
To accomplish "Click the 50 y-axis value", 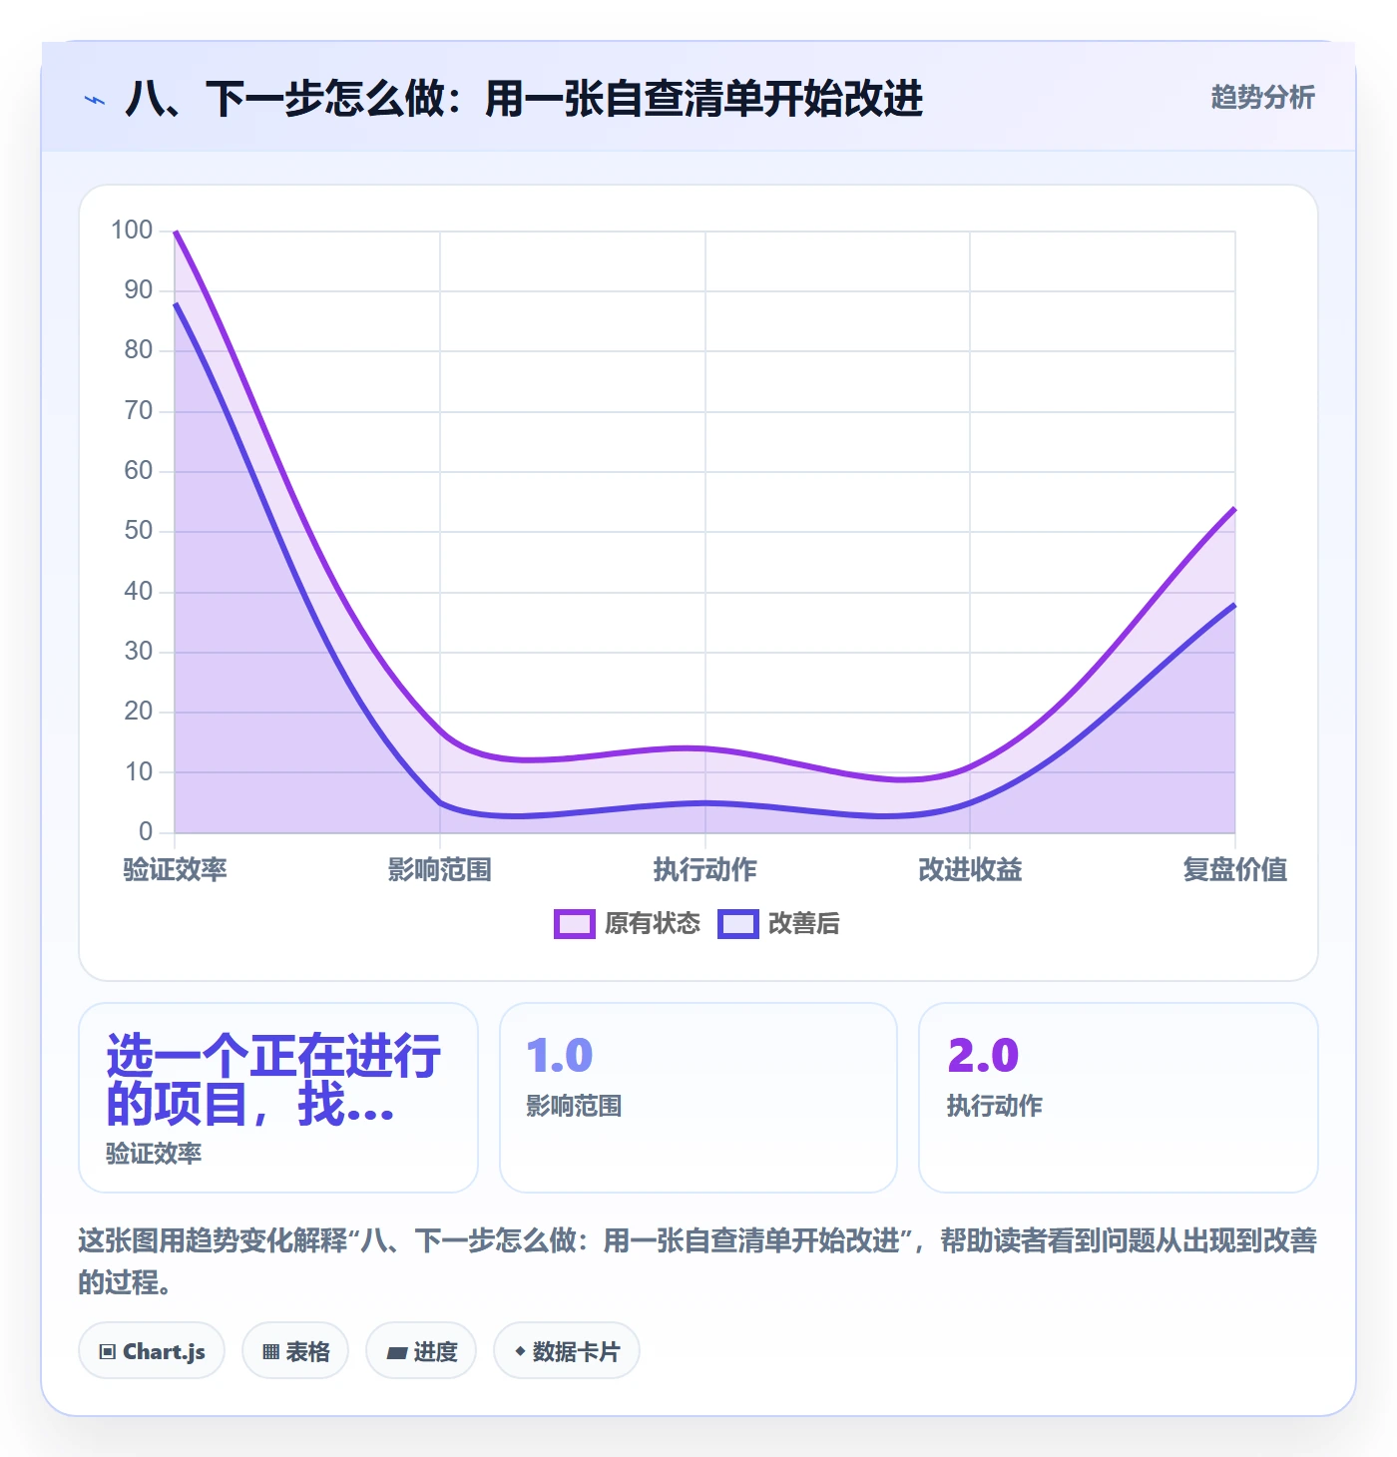I will 139,531.
